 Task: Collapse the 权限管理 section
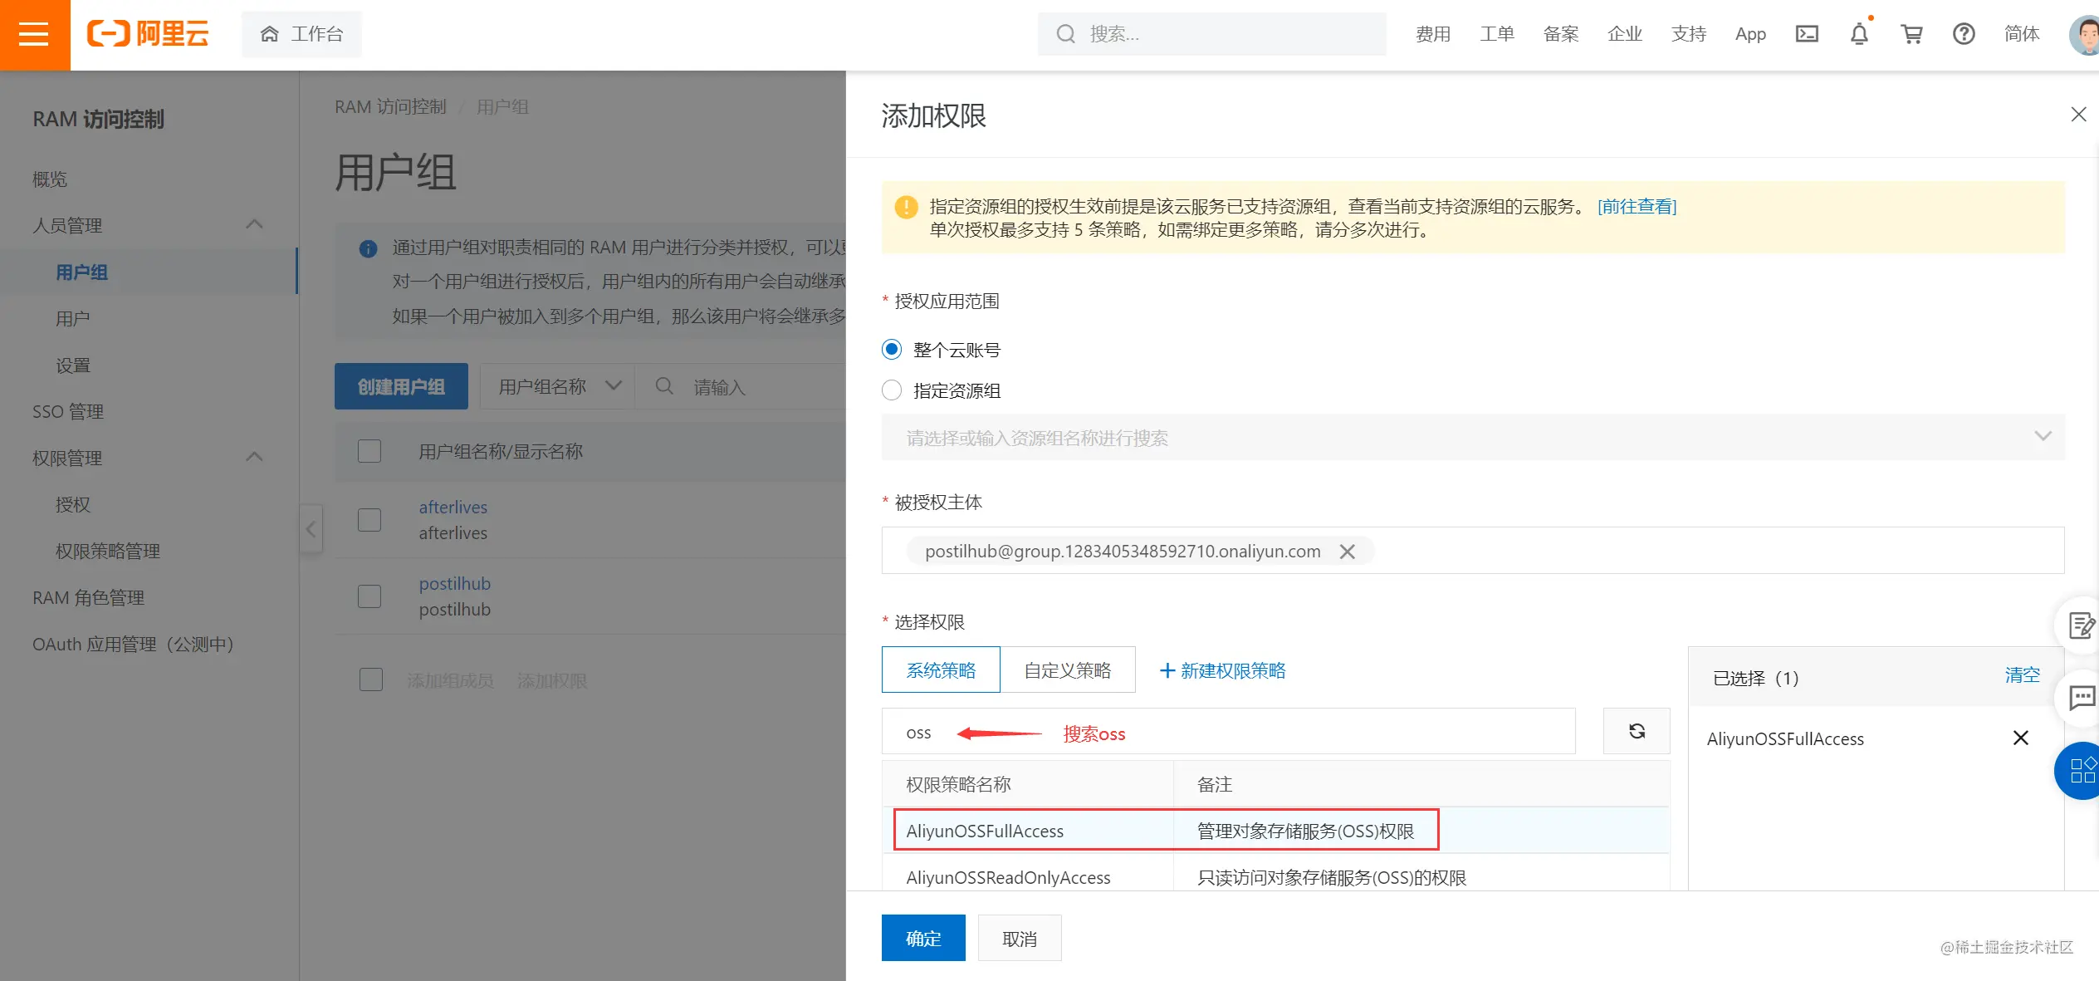click(255, 458)
